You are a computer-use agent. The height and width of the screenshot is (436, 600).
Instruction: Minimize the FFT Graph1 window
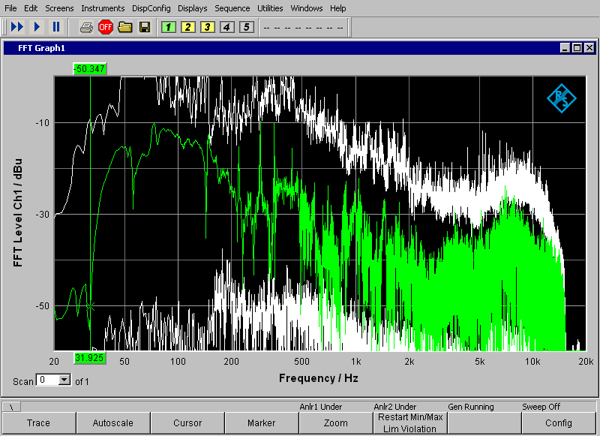click(565, 48)
